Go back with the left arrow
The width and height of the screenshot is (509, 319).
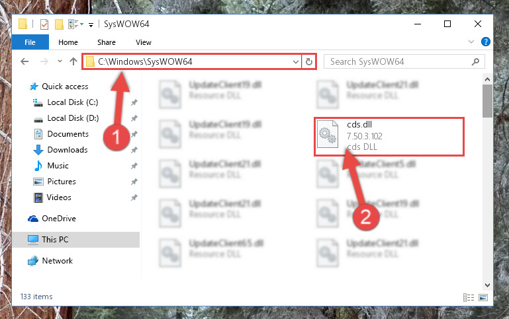point(24,61)
